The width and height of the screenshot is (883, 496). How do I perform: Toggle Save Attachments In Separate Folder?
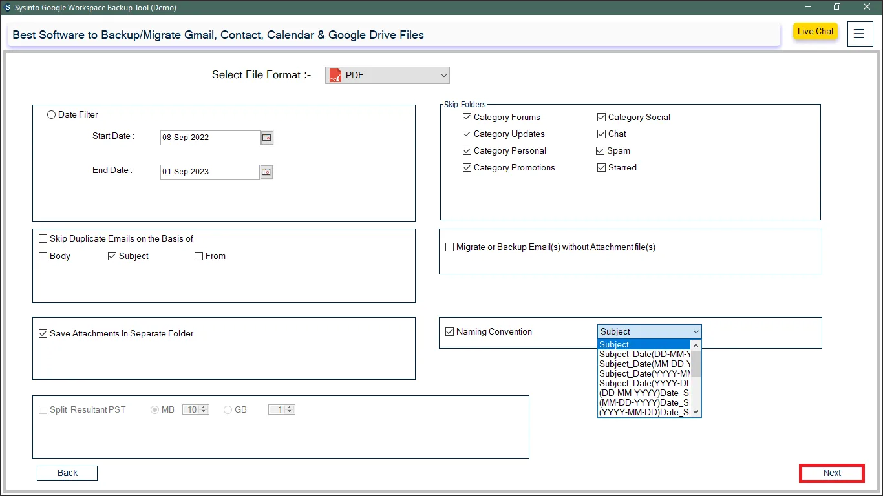(x=43, y=334)
